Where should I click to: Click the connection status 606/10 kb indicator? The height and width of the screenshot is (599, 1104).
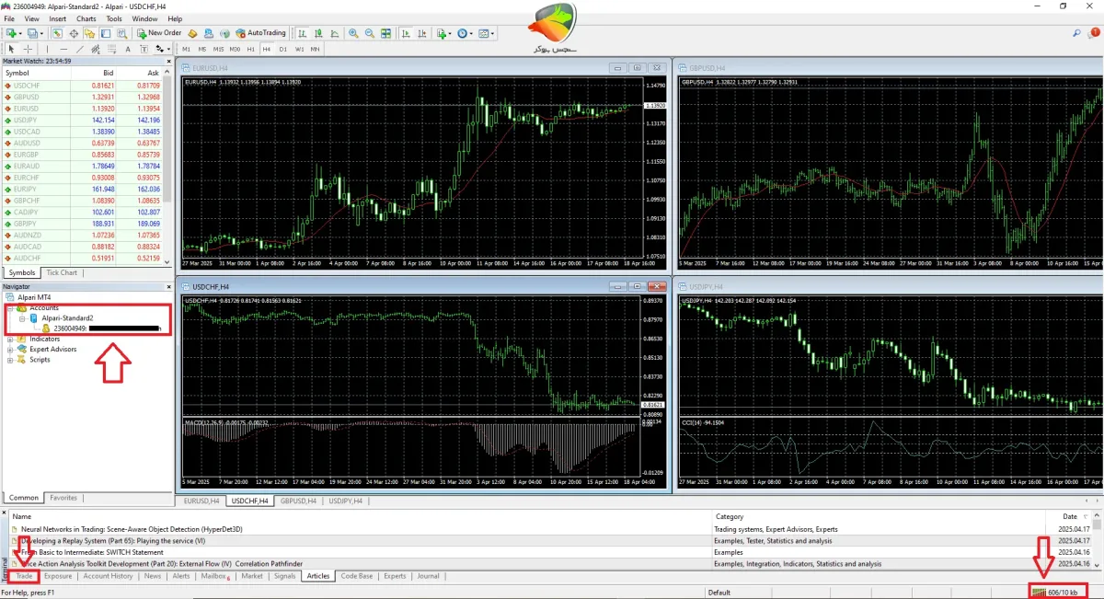tap(1060, 592)
